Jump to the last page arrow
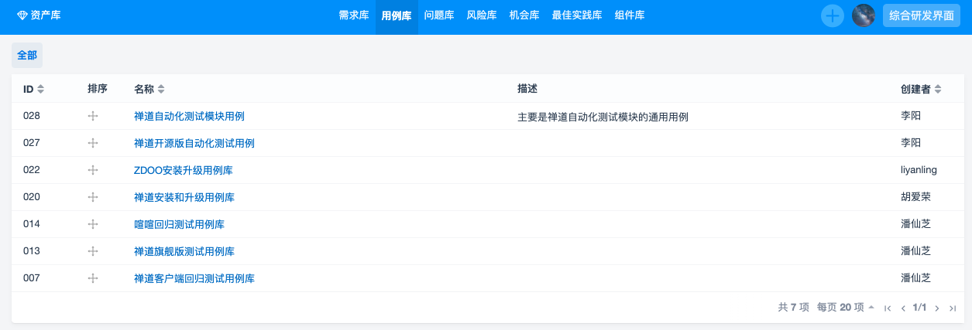Viewport: 972px width, 330px height. [x=953, y=308]
